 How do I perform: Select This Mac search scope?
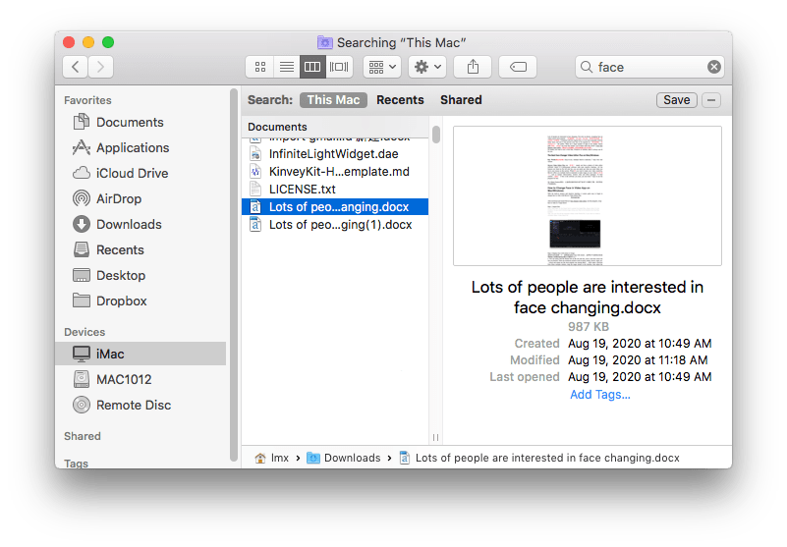point(333,100)
